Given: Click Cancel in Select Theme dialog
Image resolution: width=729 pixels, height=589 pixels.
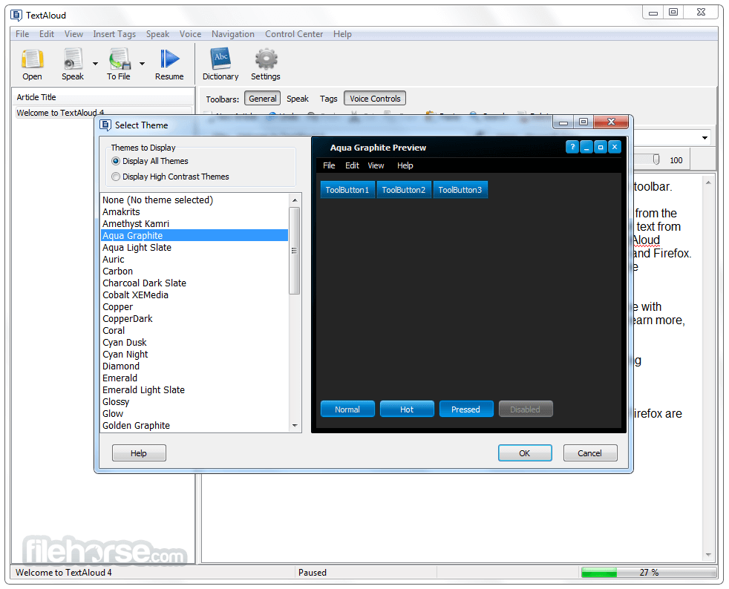Looking at the screenshot, I should tap(590, 453).
